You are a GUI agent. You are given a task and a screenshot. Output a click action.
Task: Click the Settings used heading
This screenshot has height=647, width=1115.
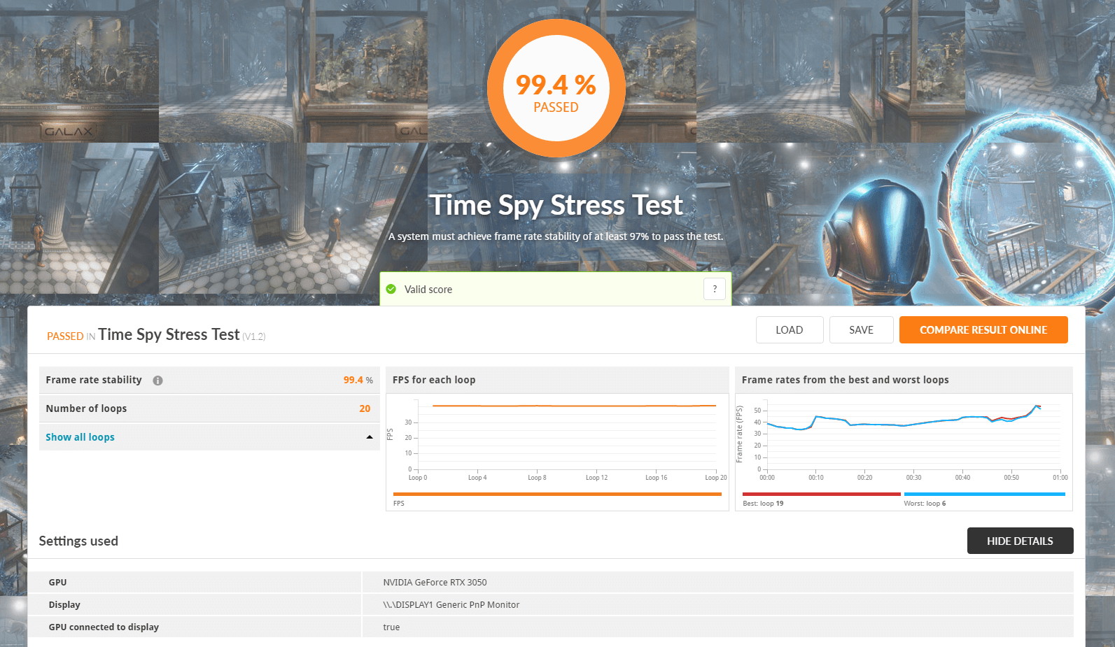(78, 541)
